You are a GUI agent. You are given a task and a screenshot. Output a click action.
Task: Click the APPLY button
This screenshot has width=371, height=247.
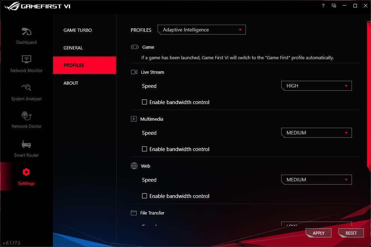[318, 233]
